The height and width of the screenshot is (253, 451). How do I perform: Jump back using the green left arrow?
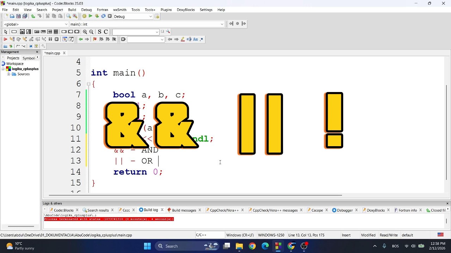pos(81,39)
